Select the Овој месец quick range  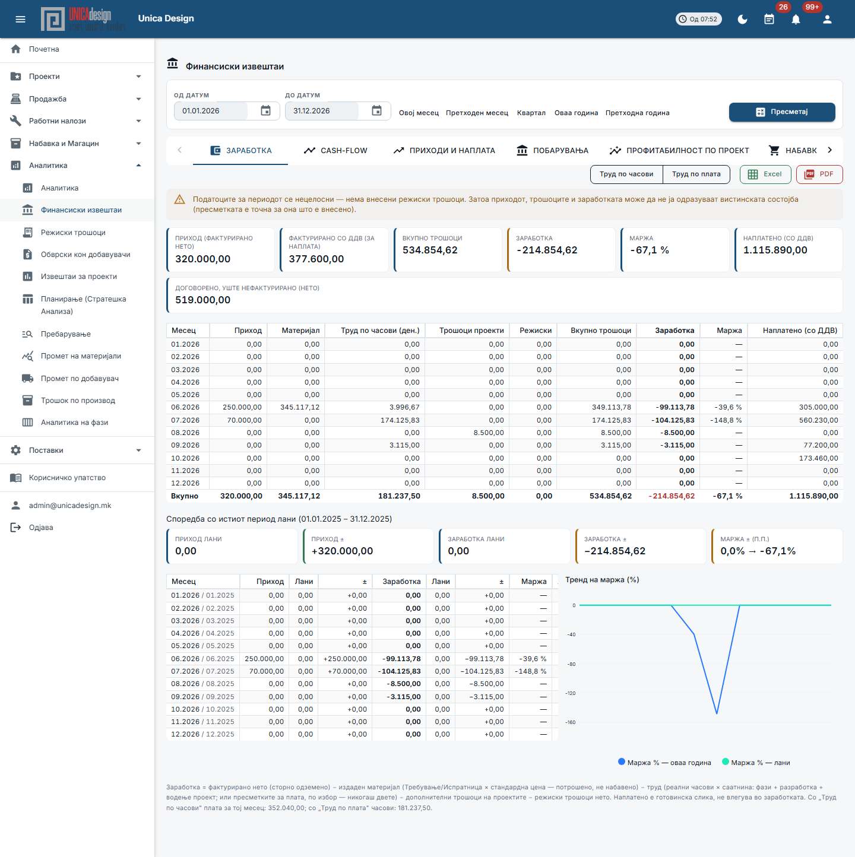coord(419,113)
